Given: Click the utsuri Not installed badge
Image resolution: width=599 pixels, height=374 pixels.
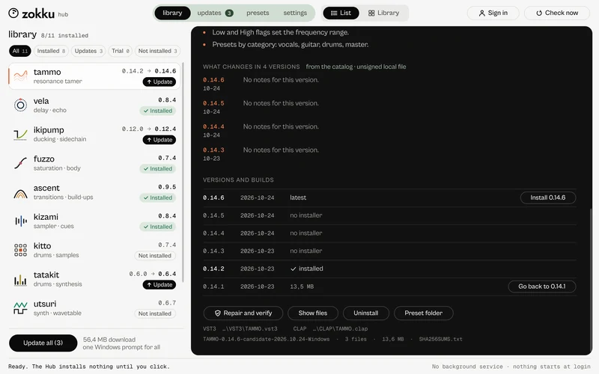Looking at the screenshot, I should (x=155, y=313).
